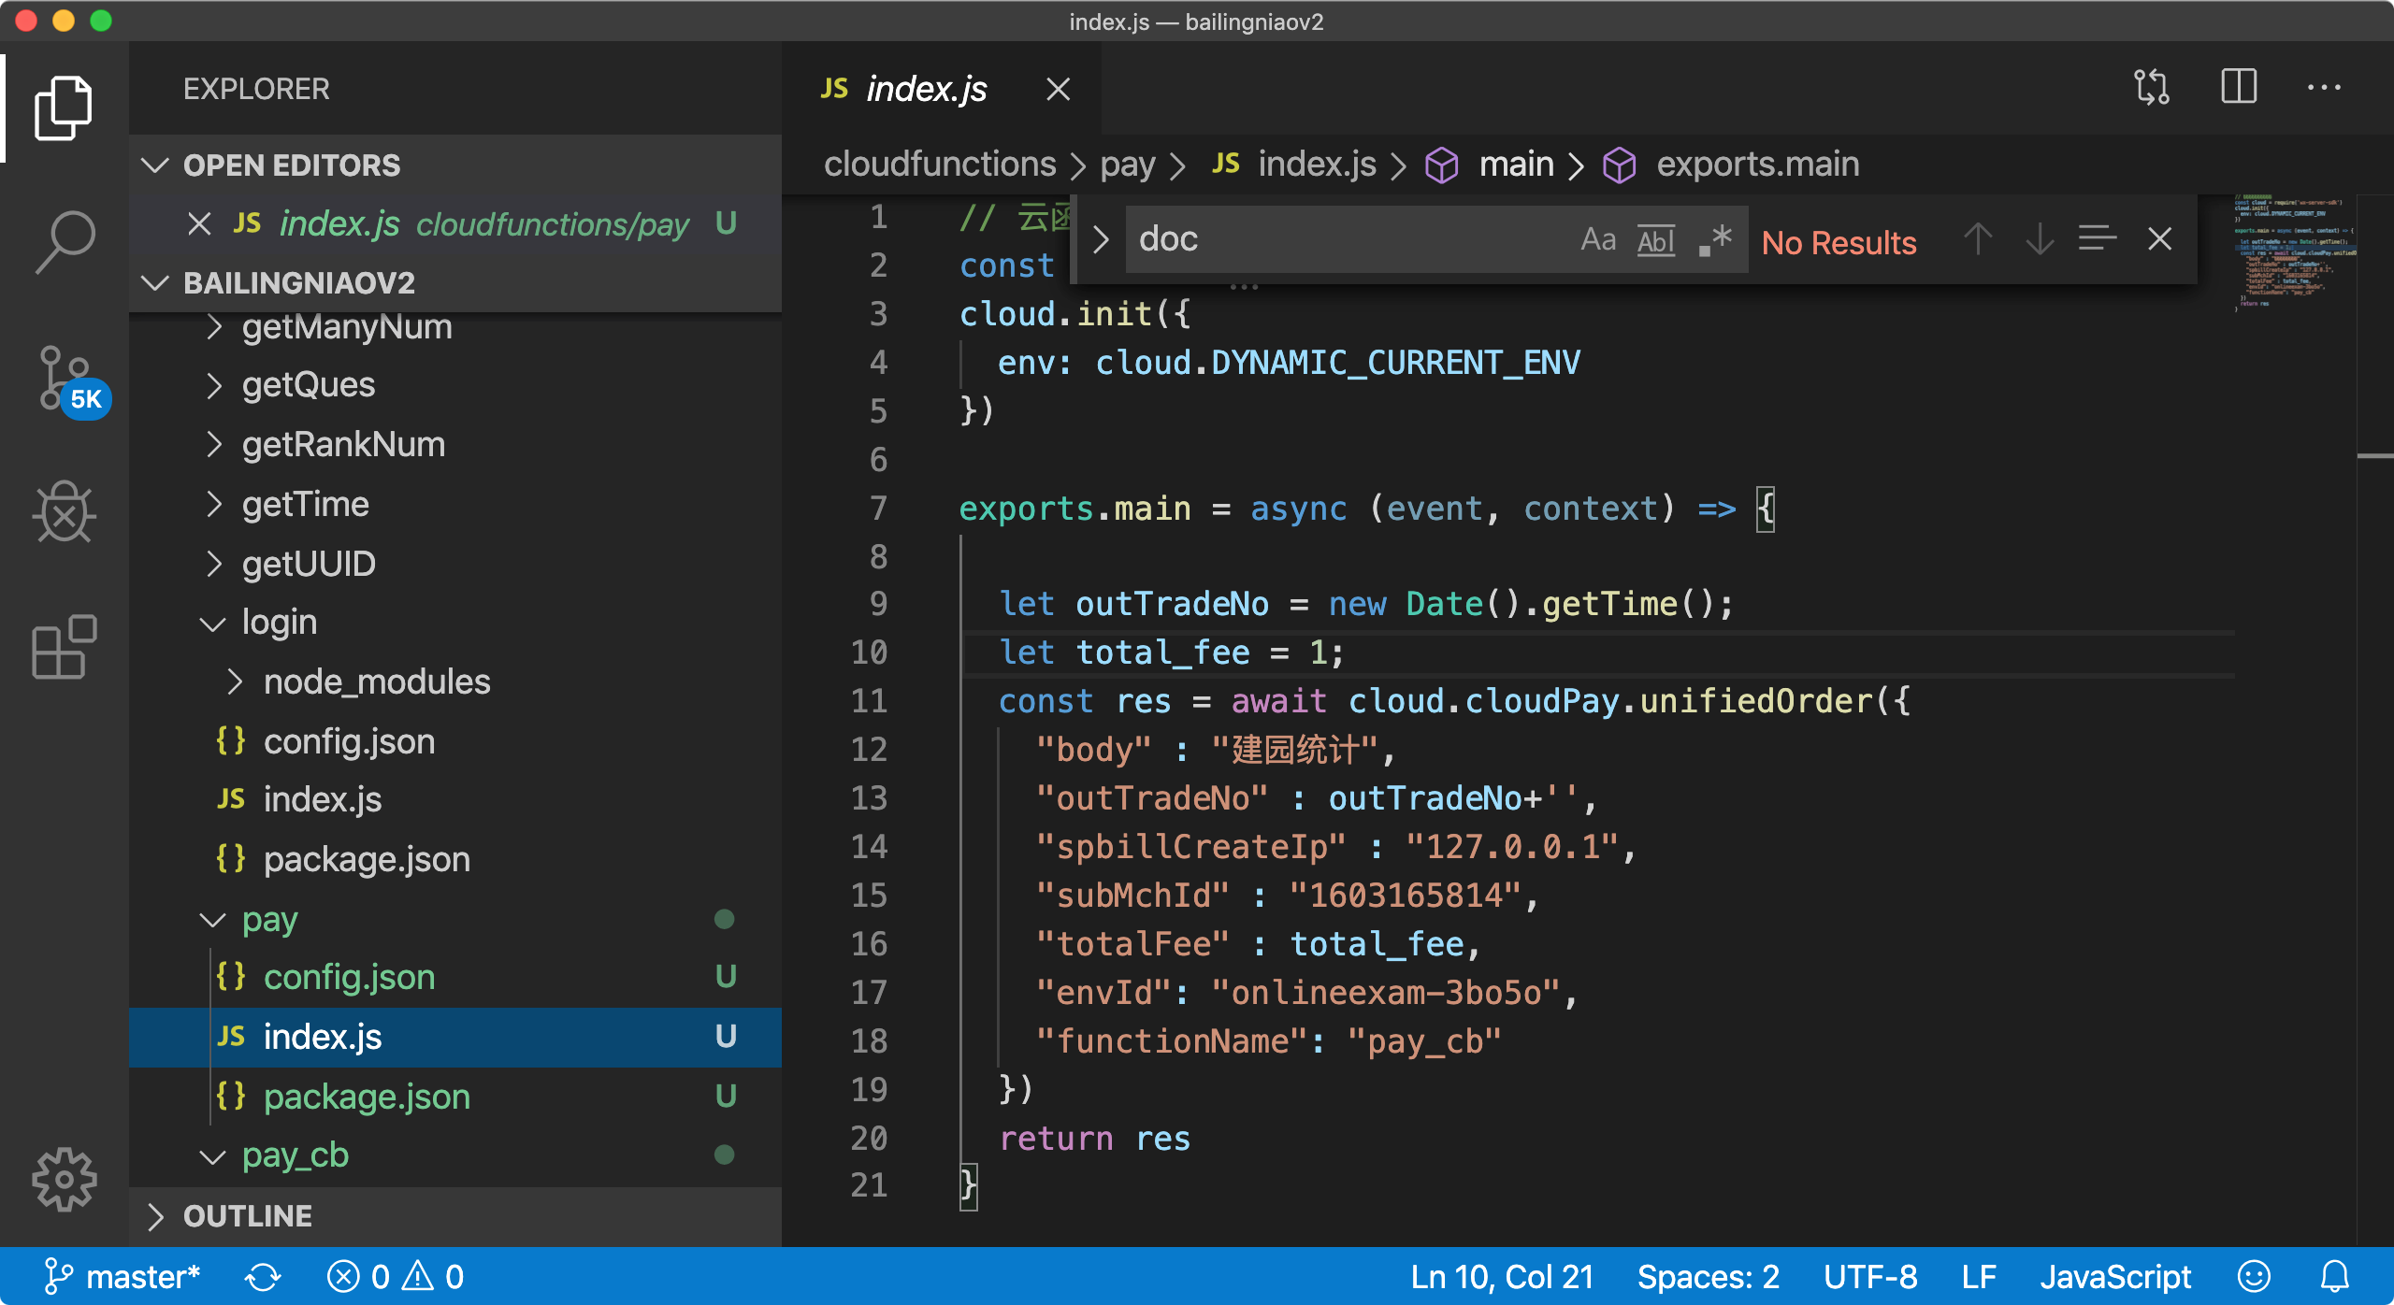Split the editor to the right
Image resolution: width=2394 pixels, height=1305 pixels.
[x=2239, y=88]
